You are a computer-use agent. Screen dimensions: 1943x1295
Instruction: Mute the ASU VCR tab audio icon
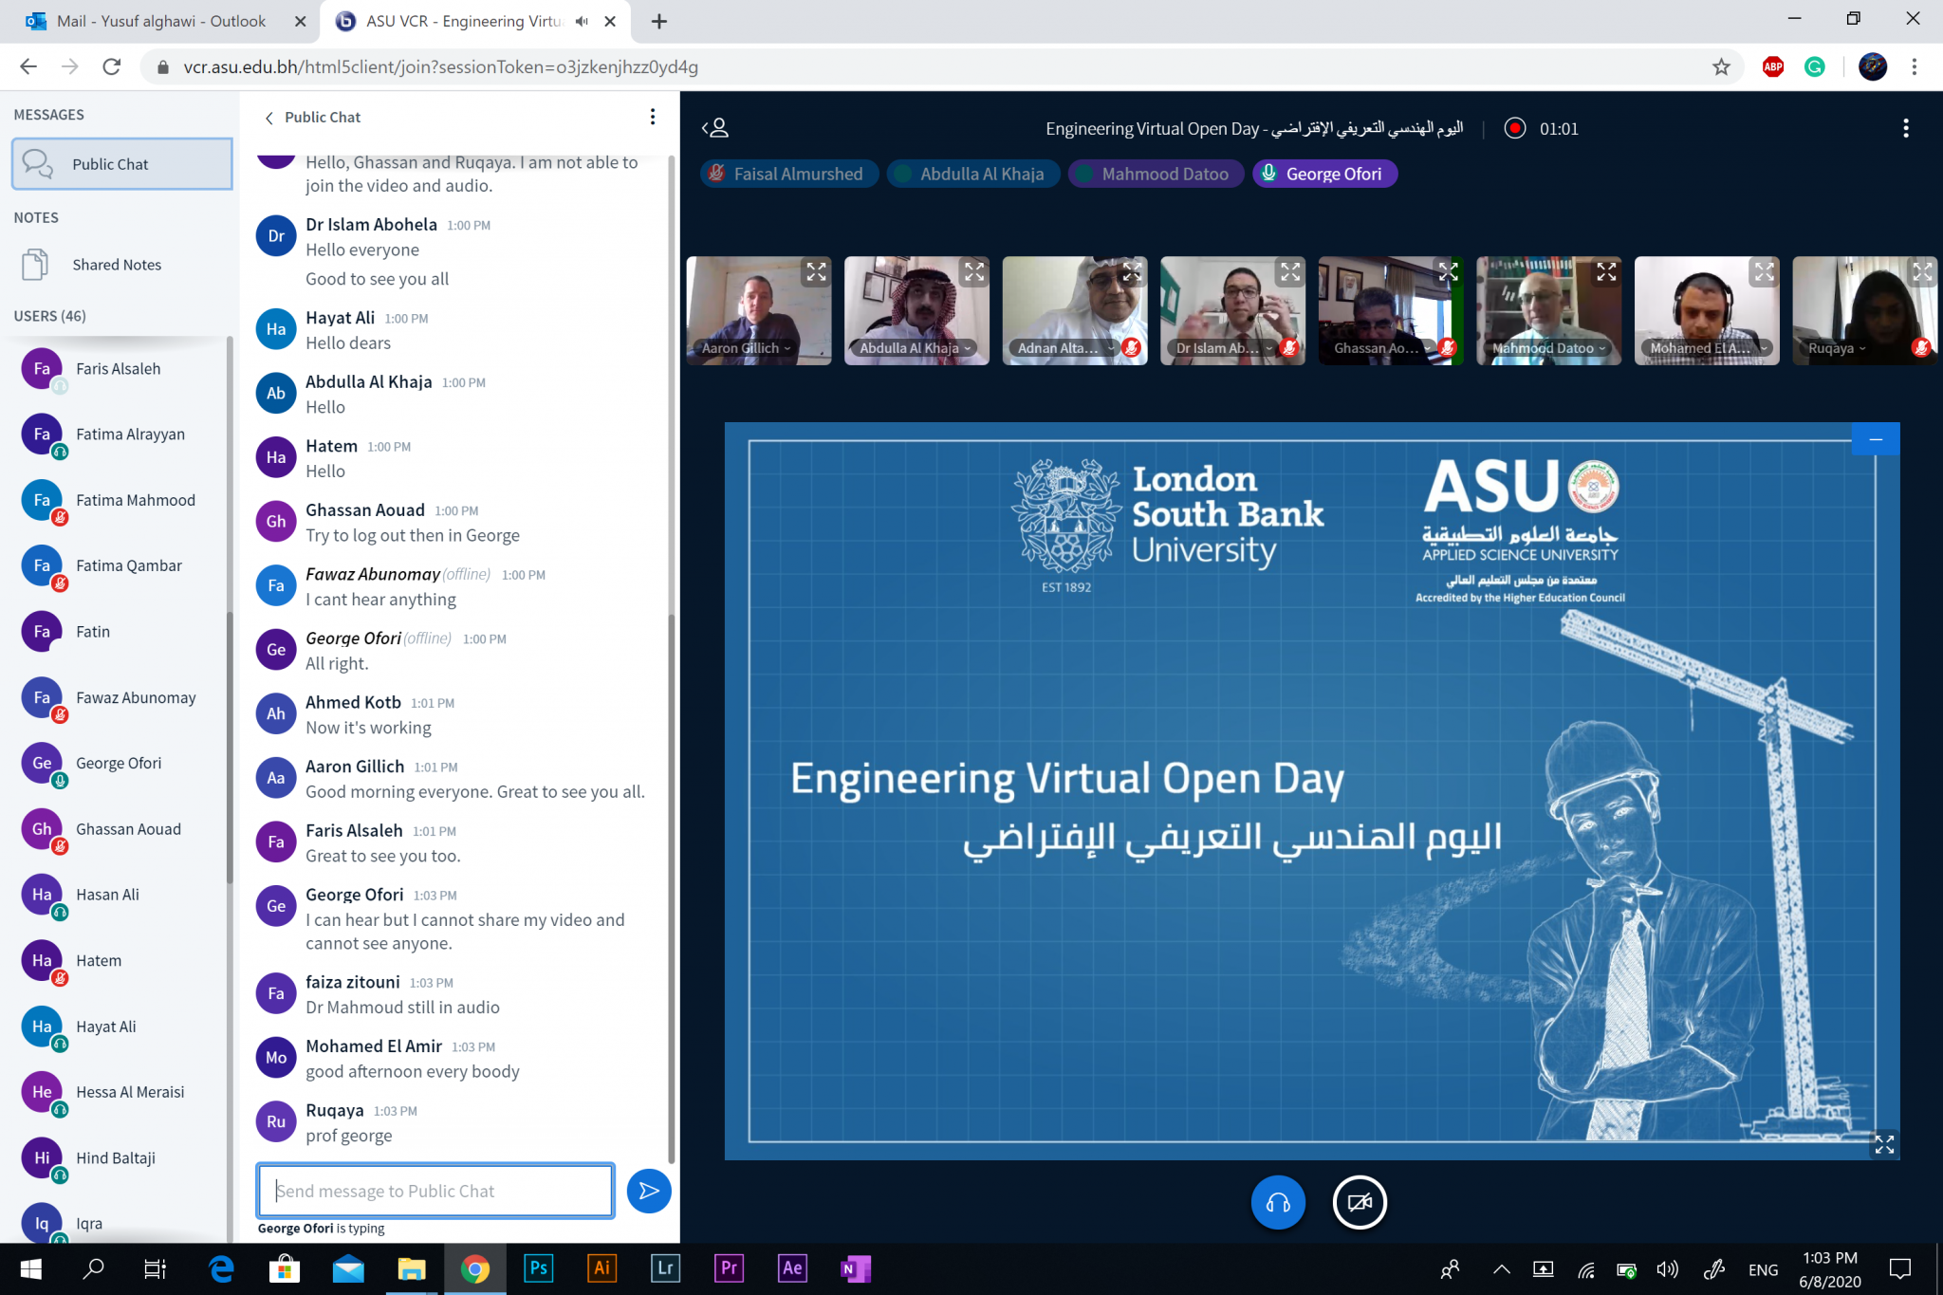pos(582,21)
